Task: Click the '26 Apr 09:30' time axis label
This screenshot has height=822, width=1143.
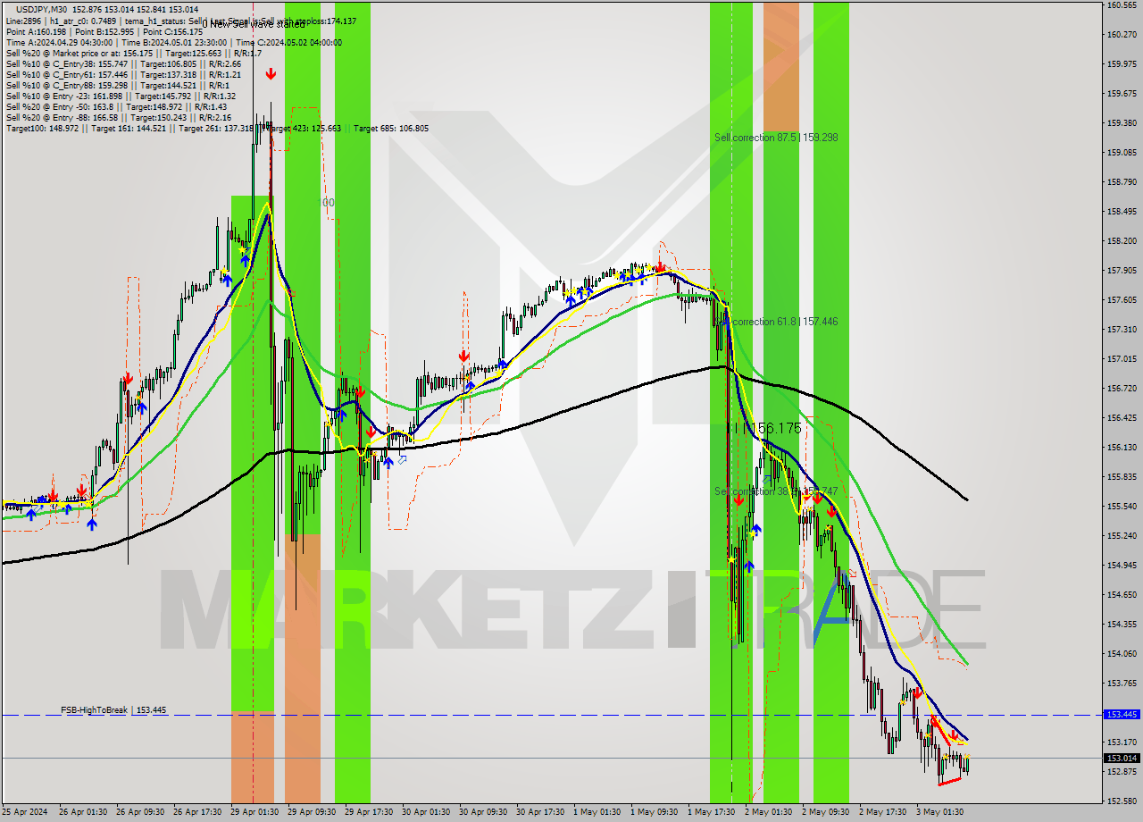Action: point(139,812)
